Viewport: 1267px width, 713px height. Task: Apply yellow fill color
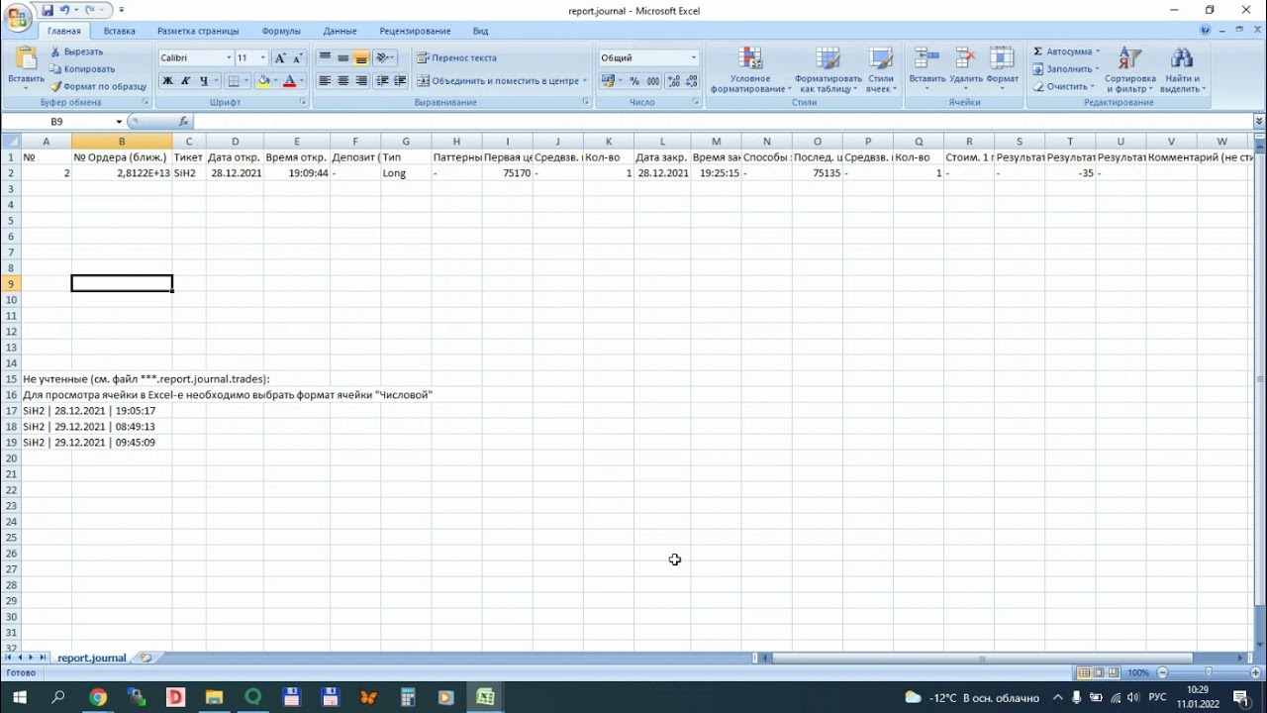click(263, 81)
